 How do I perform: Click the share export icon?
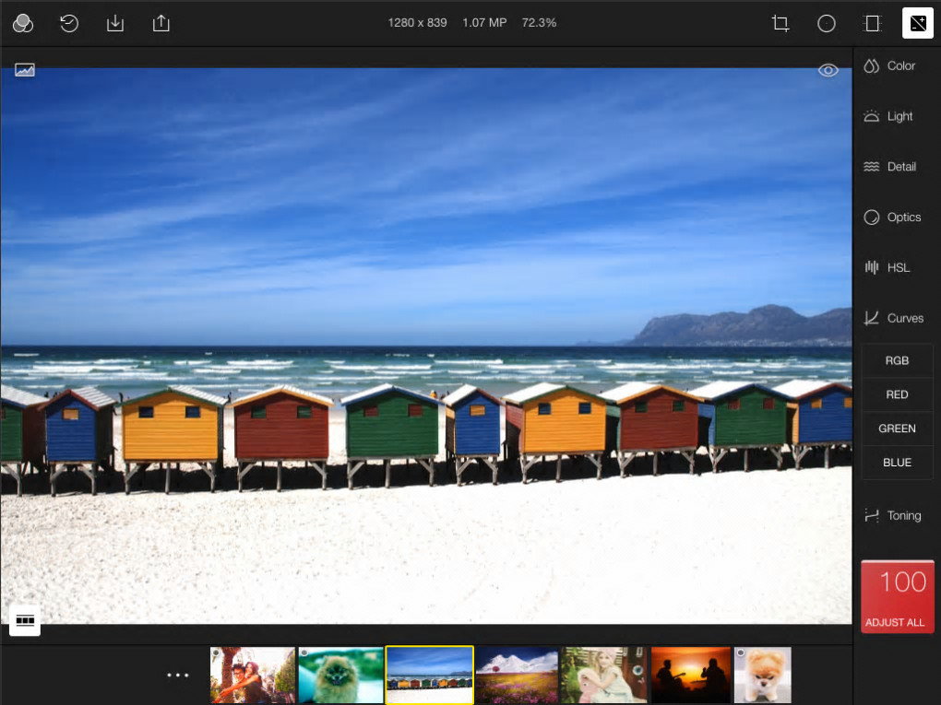click(x=161, y=23)
